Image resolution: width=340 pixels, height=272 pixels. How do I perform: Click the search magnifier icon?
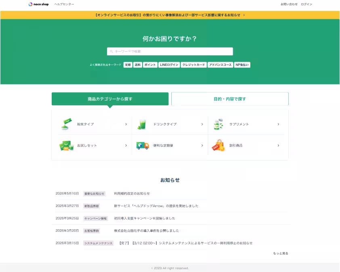pyautogui.click(x=111, y=51)
